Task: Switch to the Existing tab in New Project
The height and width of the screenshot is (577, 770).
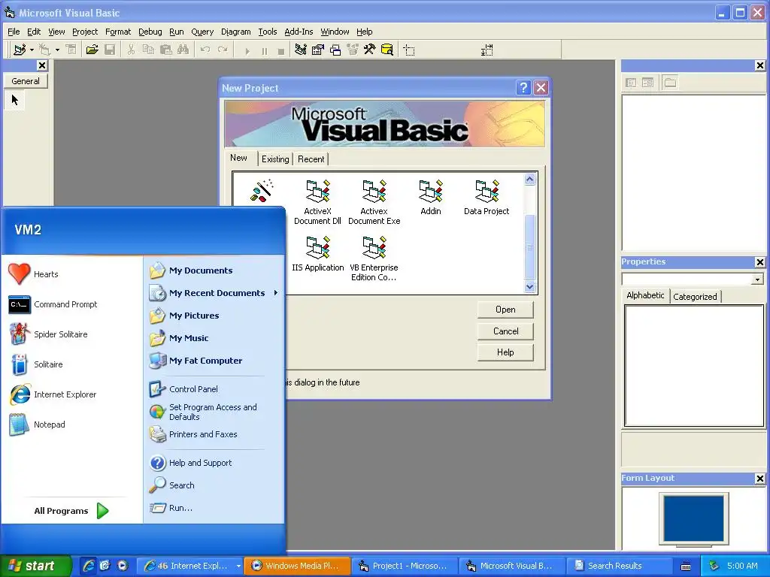Action: coord(275,159)
